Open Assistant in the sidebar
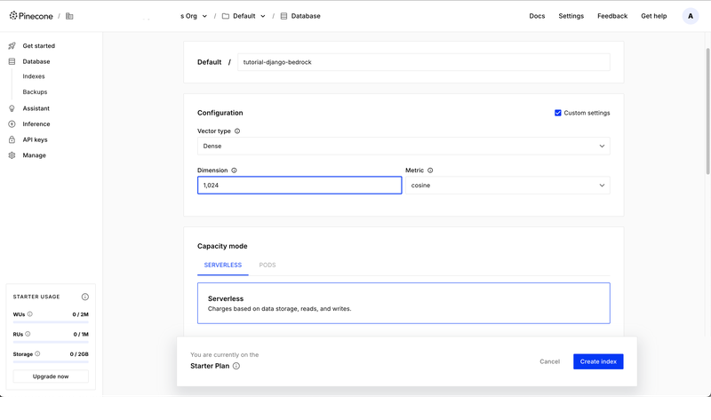This screenshot has height=420, width=711. (x=36, y=108)
